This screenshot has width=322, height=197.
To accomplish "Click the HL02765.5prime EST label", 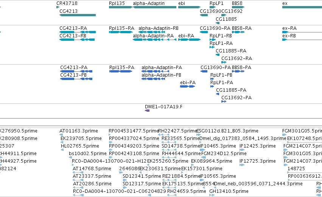I will coord(80,146).
